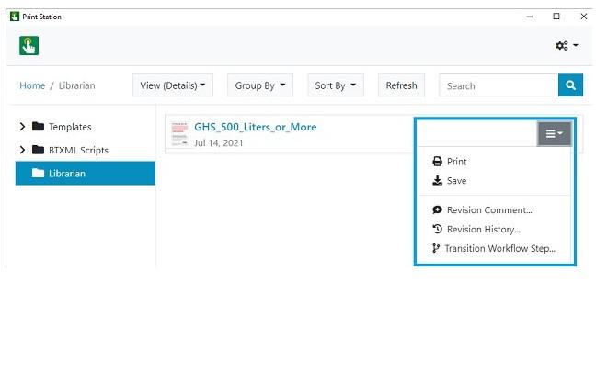Open the document hamburger menu button
Image resolution: width=596 pixels, height=373 pixels.
(x=555, y=134)
